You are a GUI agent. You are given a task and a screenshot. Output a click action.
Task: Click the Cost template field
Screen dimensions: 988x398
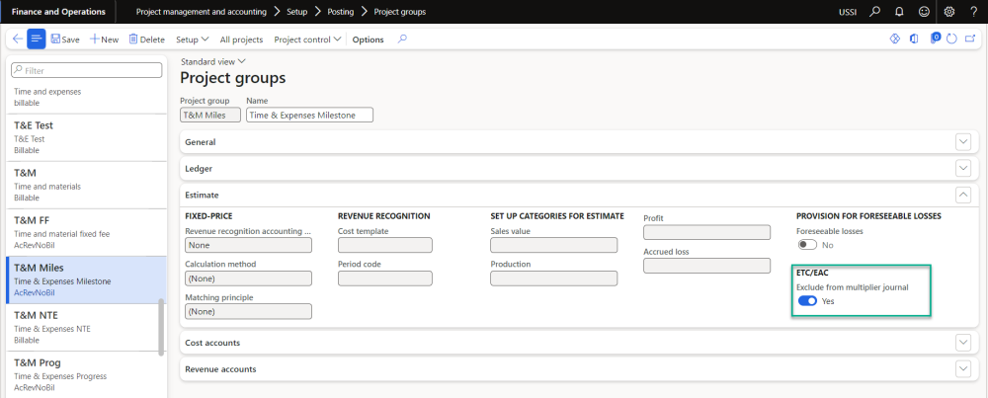click(x=385, y=245)
